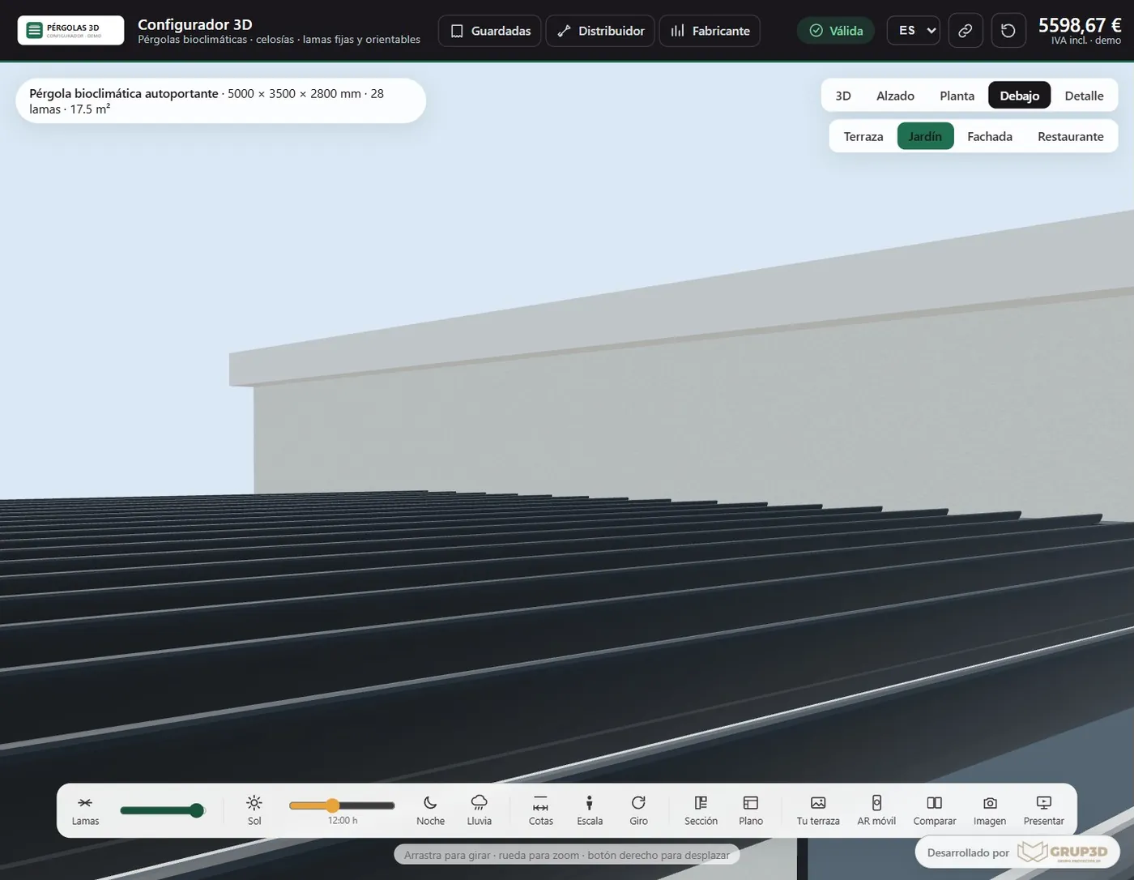1134x880 pixels.
Task: Open the ES language dropdown
Action: pos(914,31)
